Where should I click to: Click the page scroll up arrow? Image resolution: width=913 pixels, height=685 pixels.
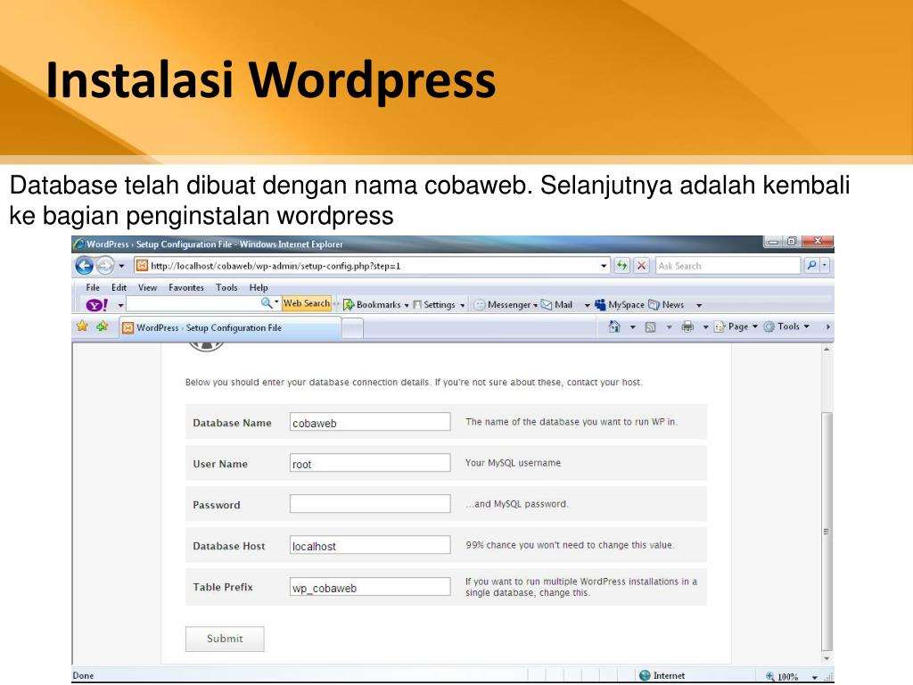(827, 350)
